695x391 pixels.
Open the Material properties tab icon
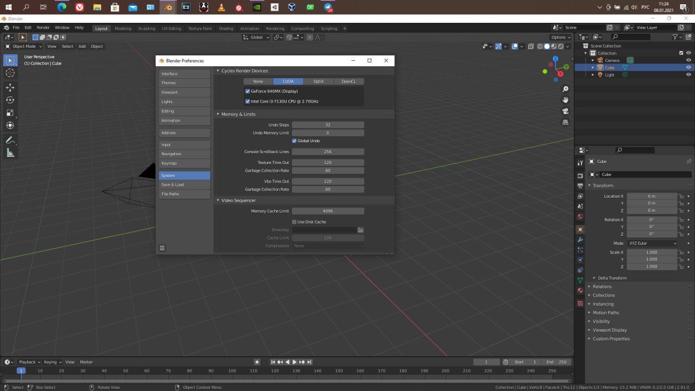click(x=580, y=290)
